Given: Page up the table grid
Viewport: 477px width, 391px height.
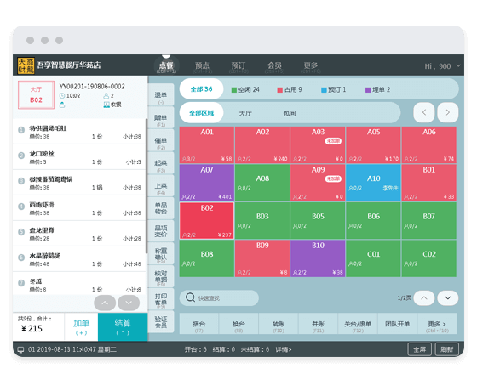Looking at the screenshot, I should [x=424, y=297].
